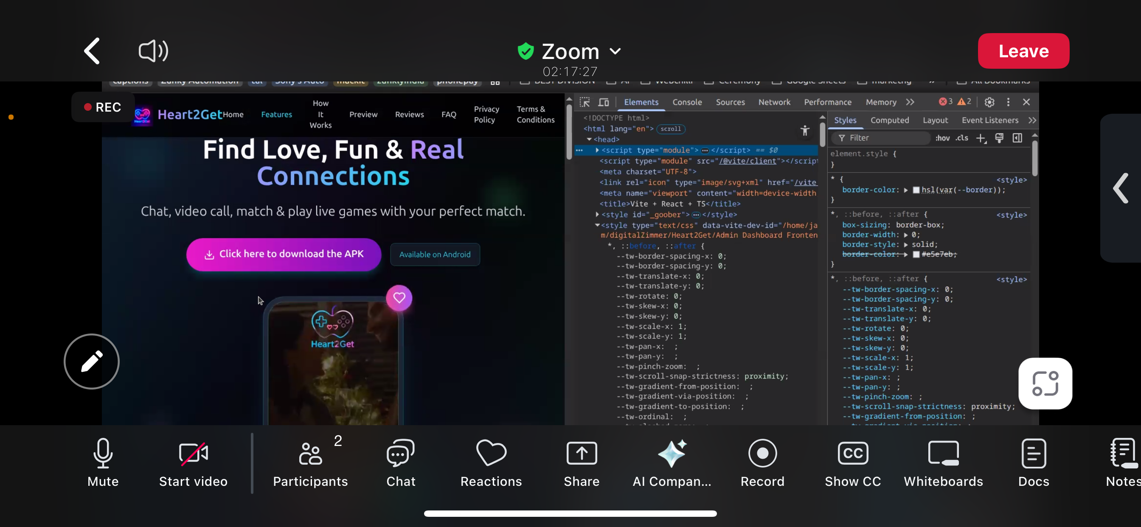Focus the Styles Filter input field
1141x527 pixels.
(x=880, y=138)
